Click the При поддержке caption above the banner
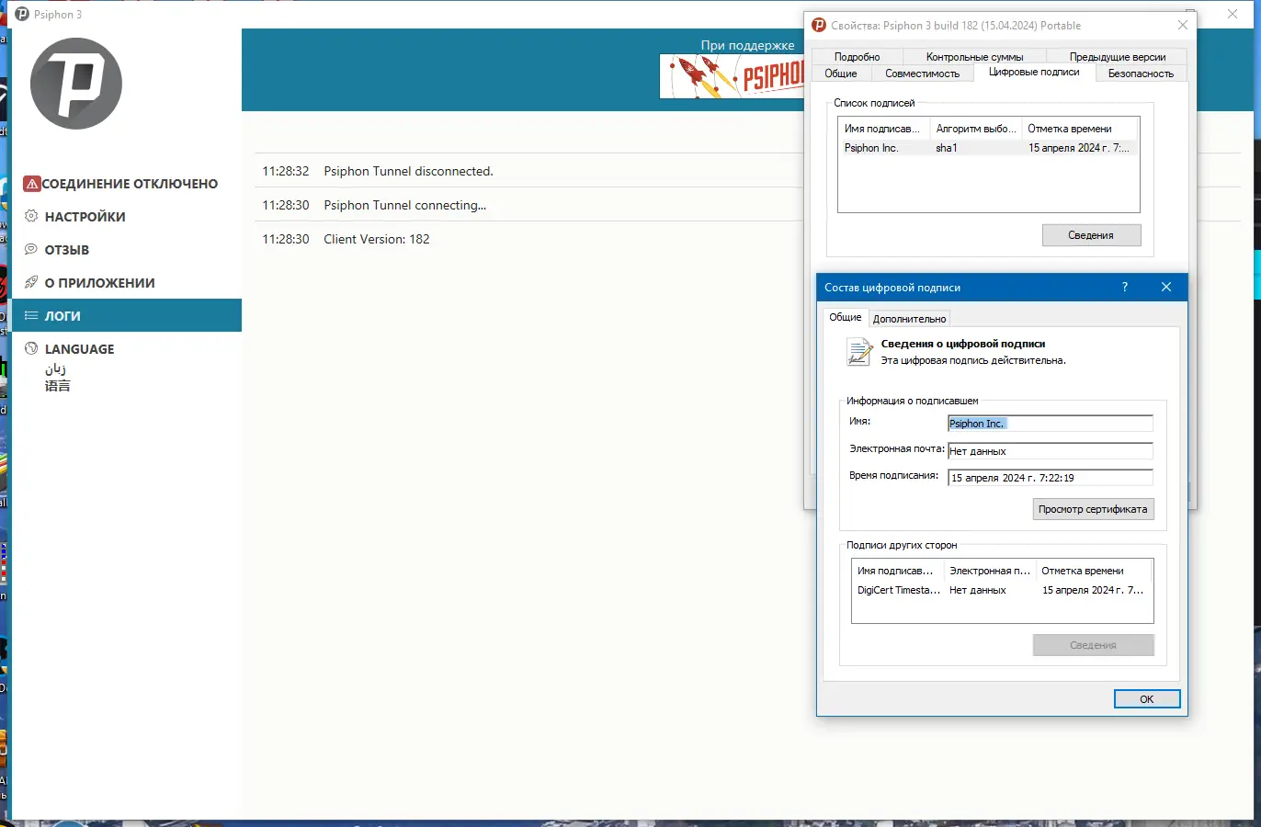The height and width of the screenshot is (827, 1261). [747, 45]
